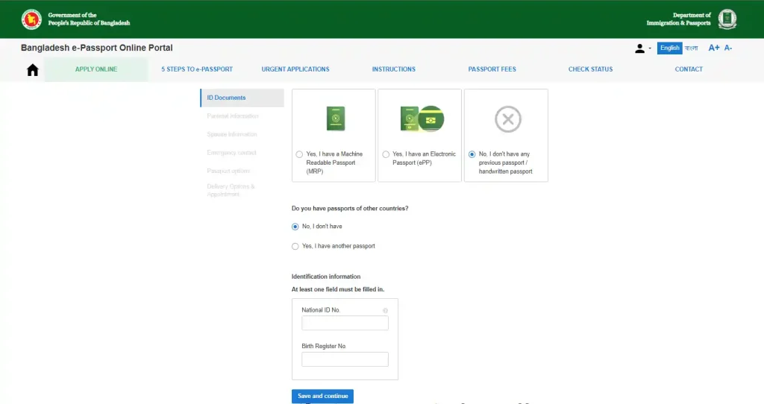This screenshot has height=404, width=764.
Task: Open the user account profile icon
Action: coord(639,48)
